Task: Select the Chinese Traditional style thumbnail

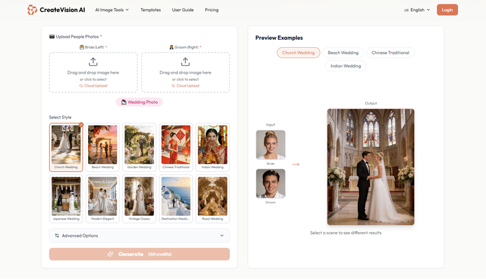Action: click(176, 148)
